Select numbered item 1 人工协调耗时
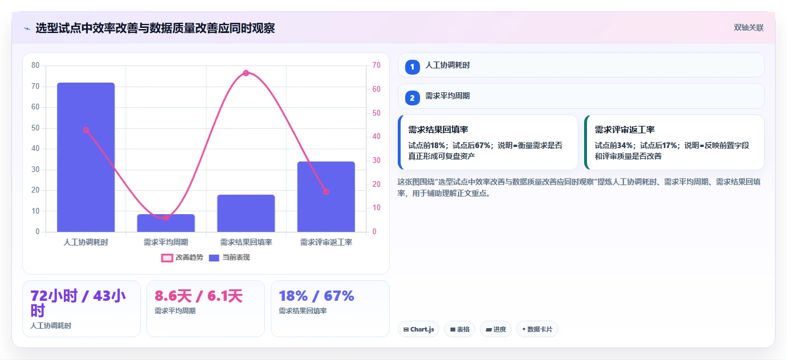Image resolution: width=787 pixels, height=360 pixels. [581, 66]
